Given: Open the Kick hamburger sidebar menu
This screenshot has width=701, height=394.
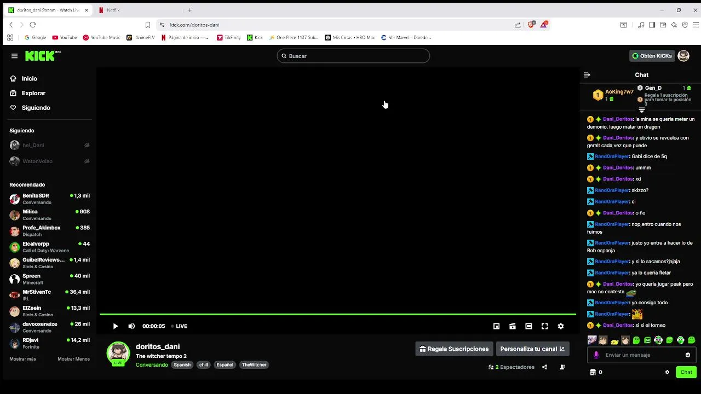Looking at the screenshot, I should tap(14, 56).
